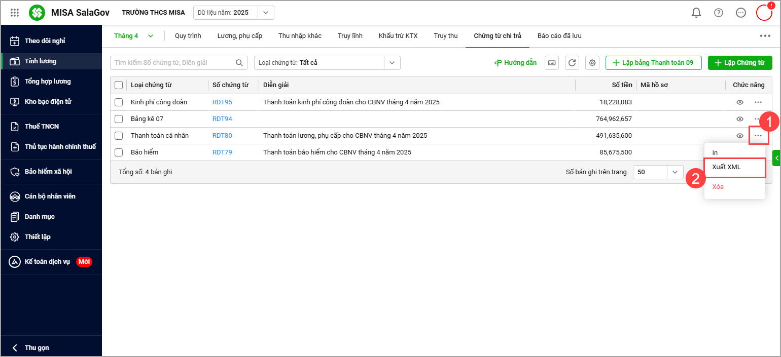This screenshot has width=781, height=357.
Task: Expand the Loại chứng từ filter dropdown
Action: [392, 63]
